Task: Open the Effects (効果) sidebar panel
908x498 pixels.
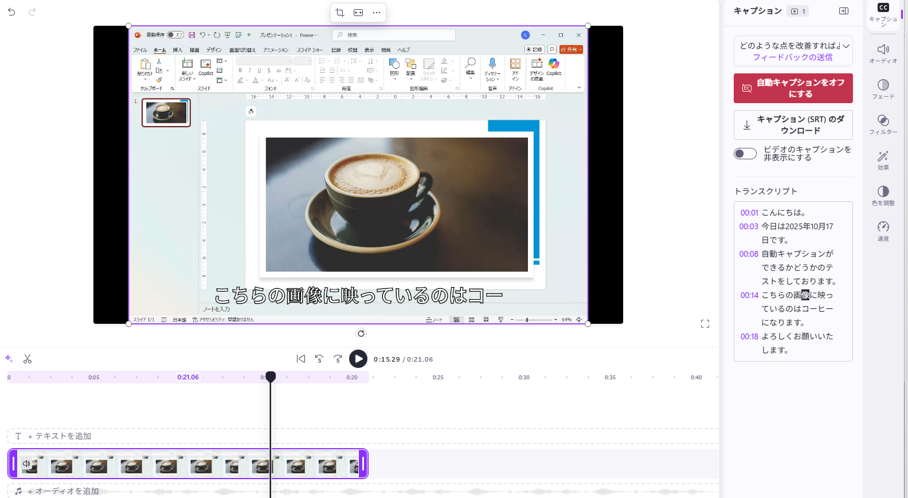Action: coord(883,160)
